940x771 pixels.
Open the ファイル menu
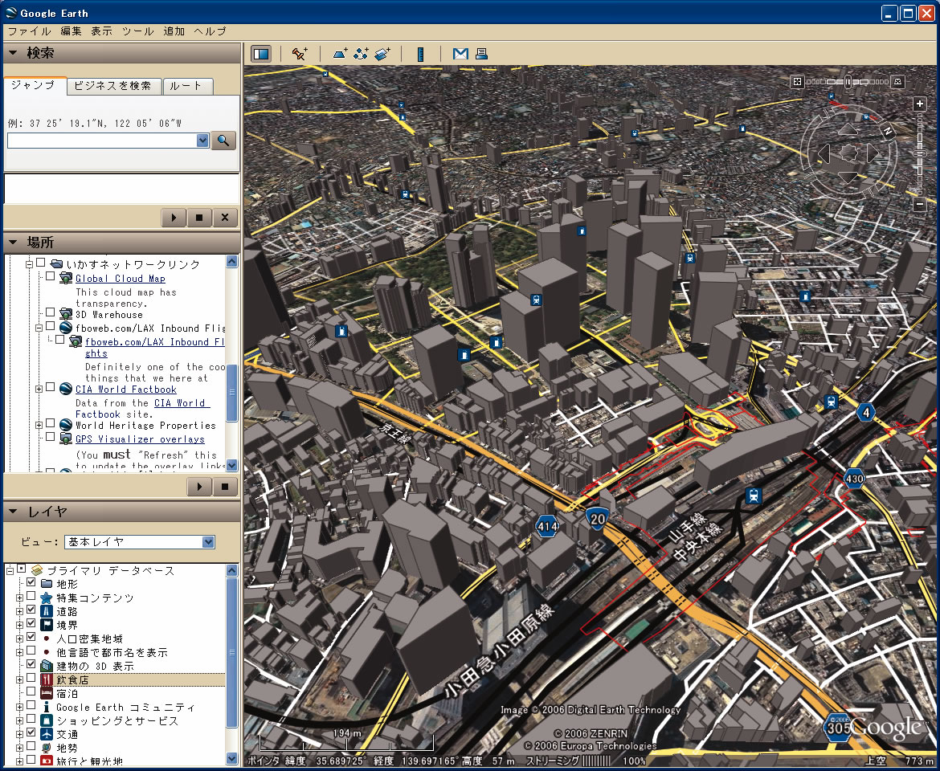click(x=30, y=31)
